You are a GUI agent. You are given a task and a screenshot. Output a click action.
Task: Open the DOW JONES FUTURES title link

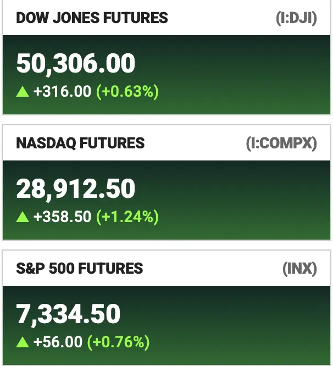tap(92, 18)
